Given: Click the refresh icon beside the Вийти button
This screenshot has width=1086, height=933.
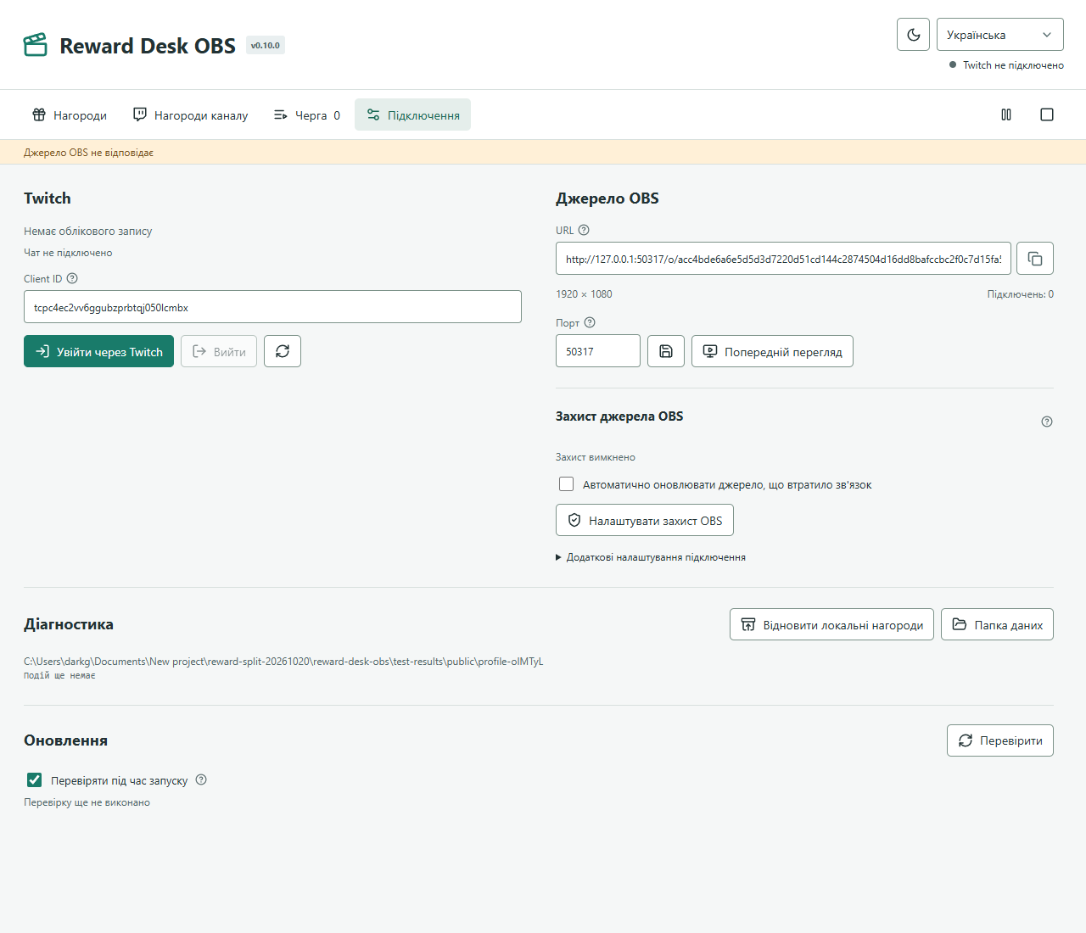Looking at the screenshot, I should pos(283,351).
